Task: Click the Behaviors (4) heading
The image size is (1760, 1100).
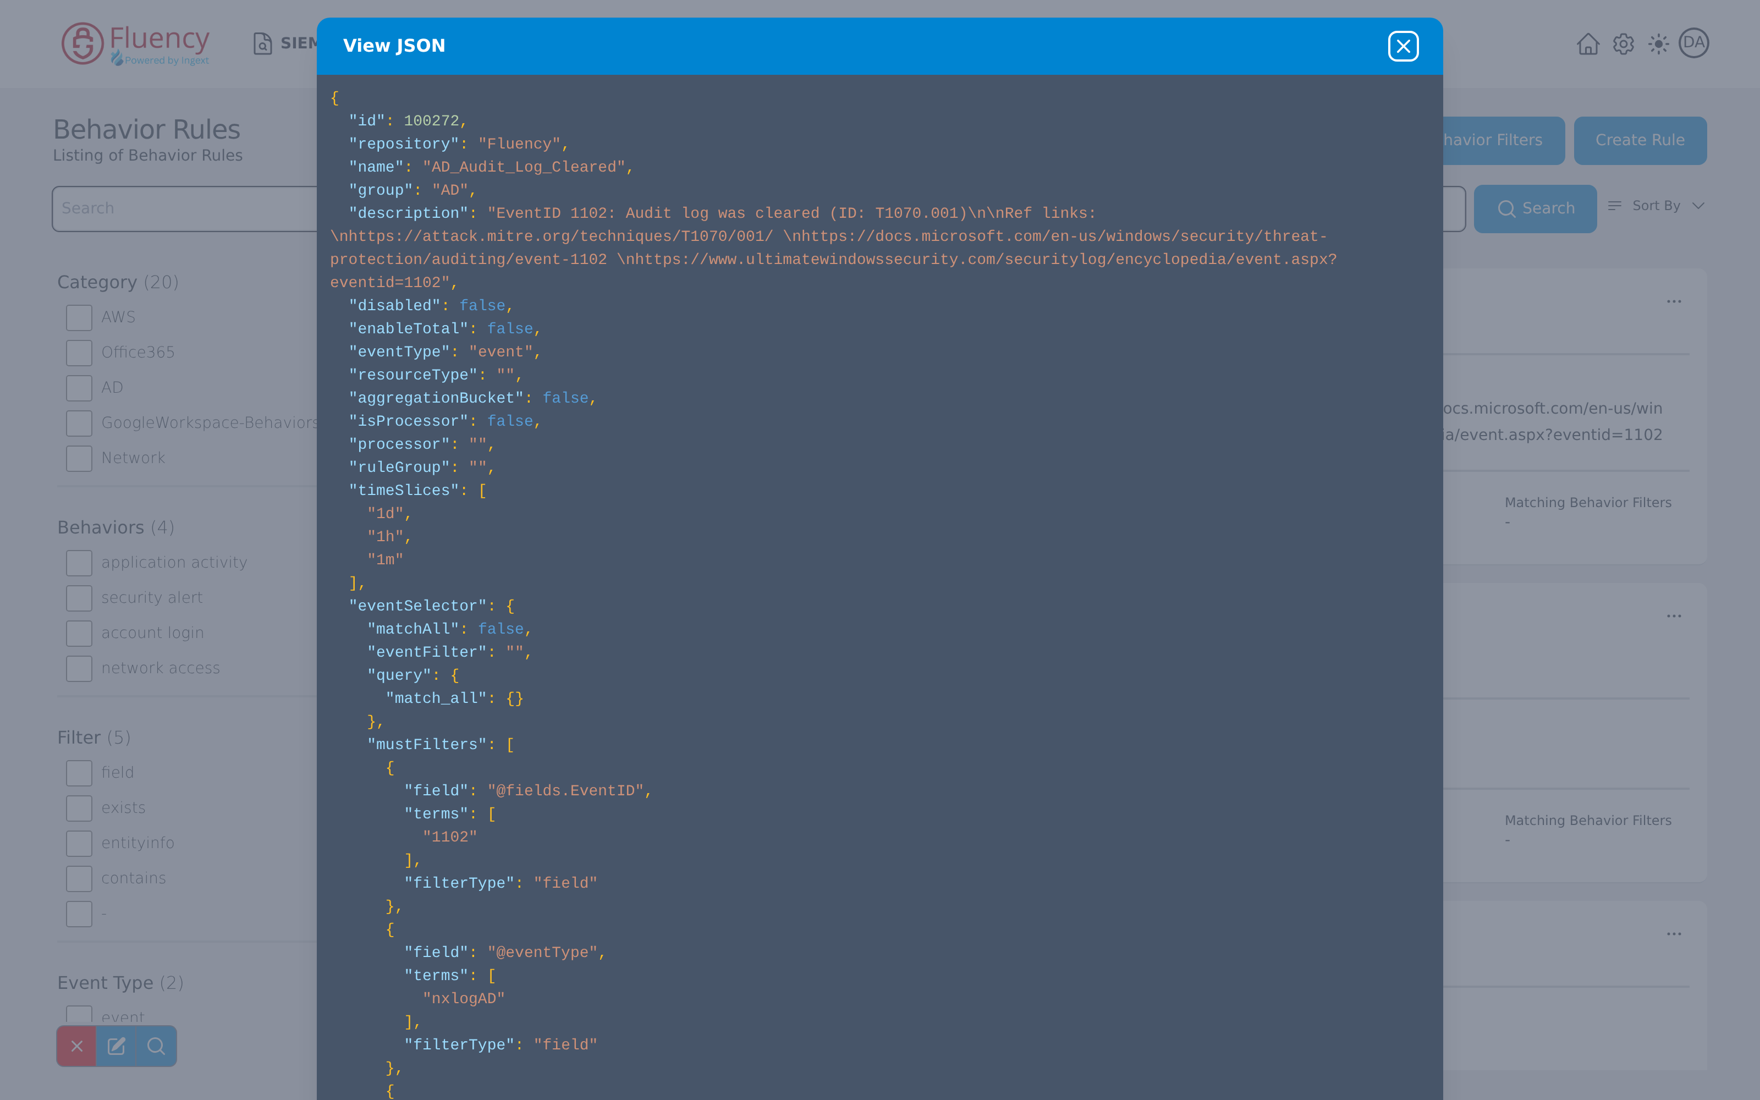Action: [116, 527]
